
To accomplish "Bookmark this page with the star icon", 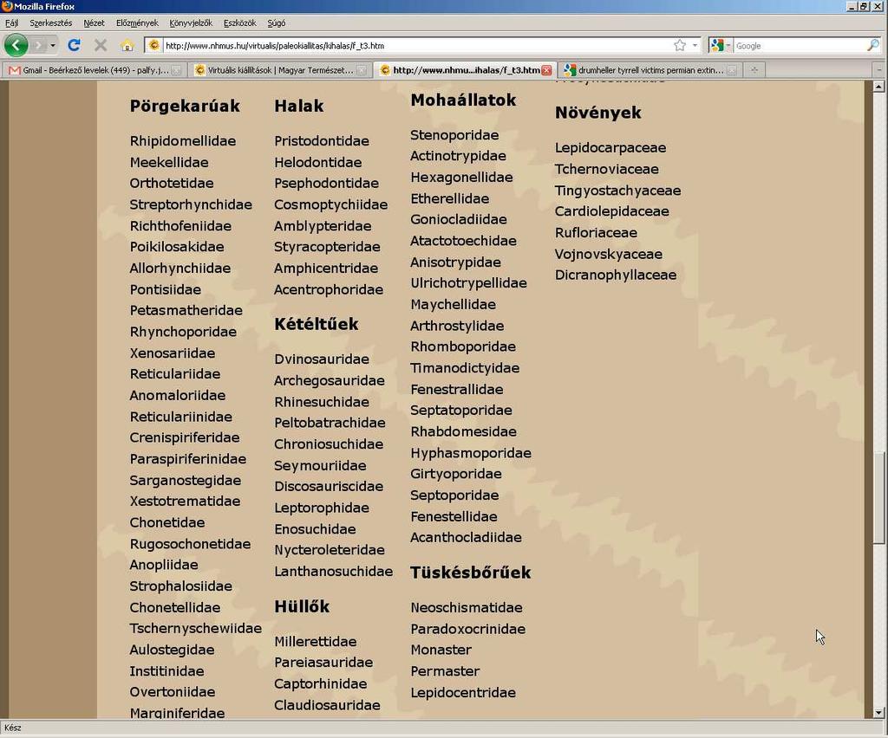I will [680, 45].
